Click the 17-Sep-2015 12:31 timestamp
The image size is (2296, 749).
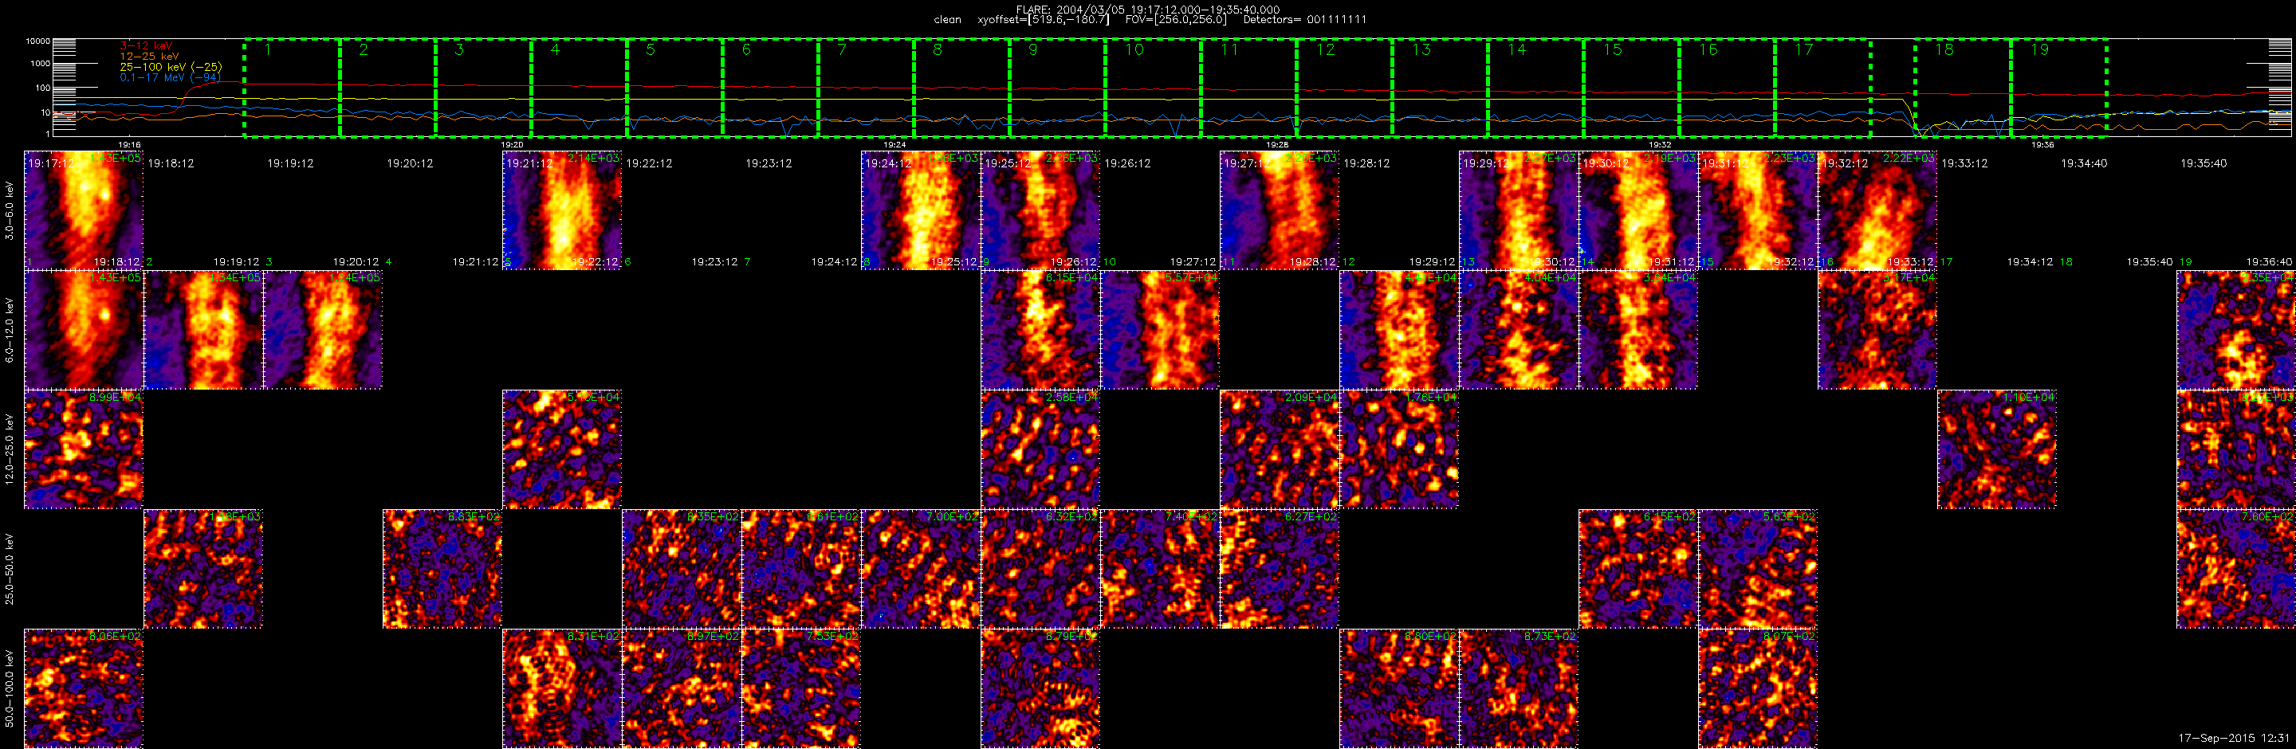pyautogui.click(x=2234, y=737)
